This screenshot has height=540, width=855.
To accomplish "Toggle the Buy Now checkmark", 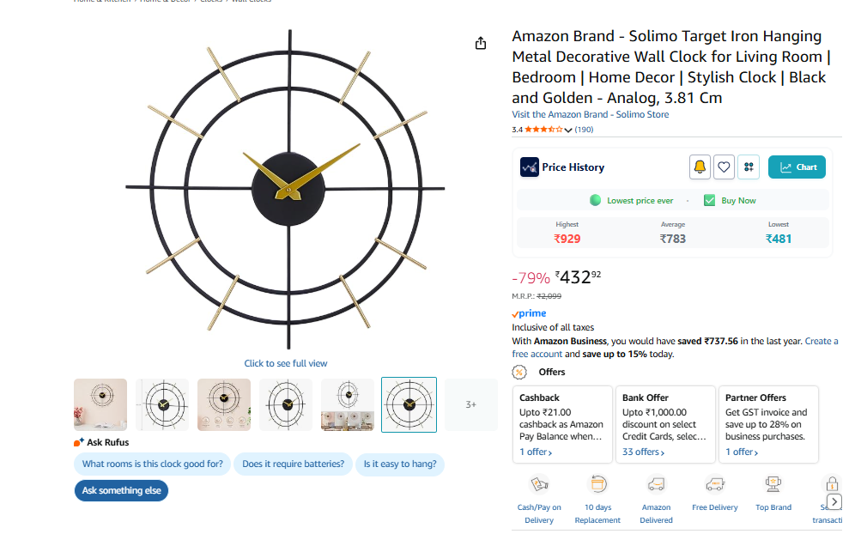I will pos(710,201).
